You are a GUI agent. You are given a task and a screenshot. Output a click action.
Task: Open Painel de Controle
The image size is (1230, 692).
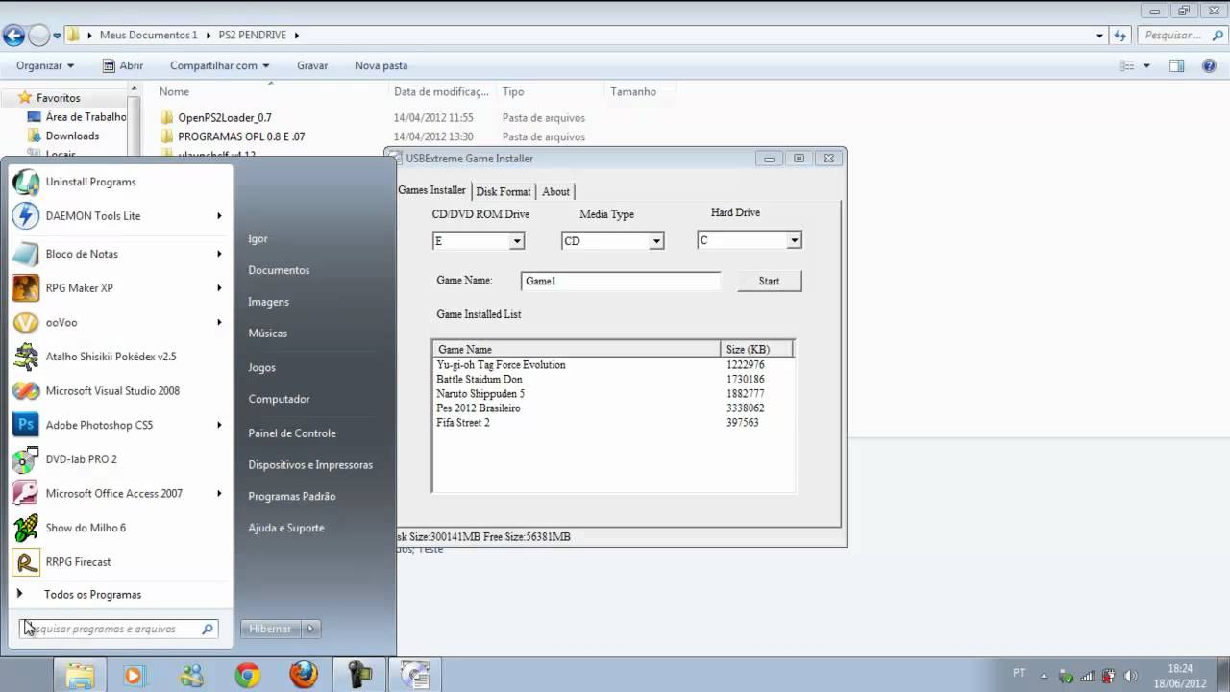point(292,433)
